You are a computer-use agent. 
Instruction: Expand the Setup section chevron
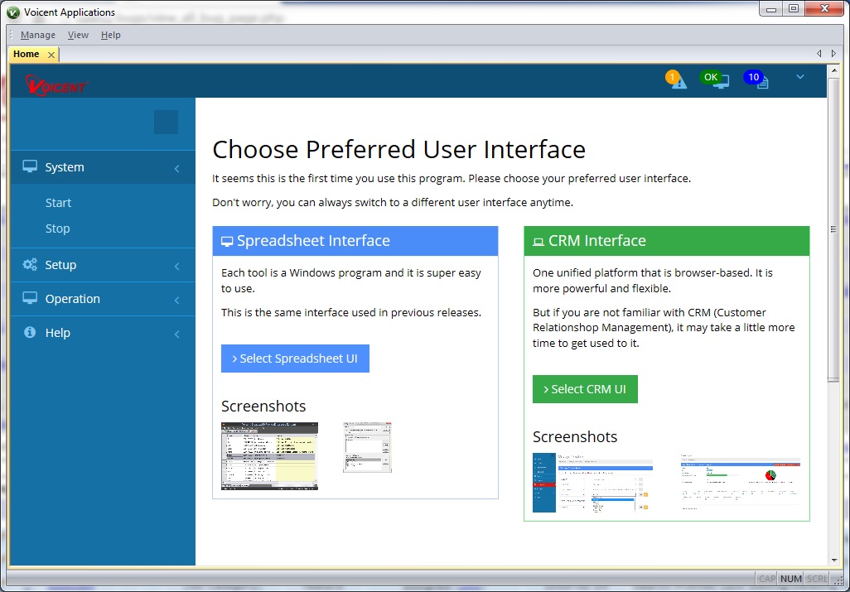click(x=176, y=267)
